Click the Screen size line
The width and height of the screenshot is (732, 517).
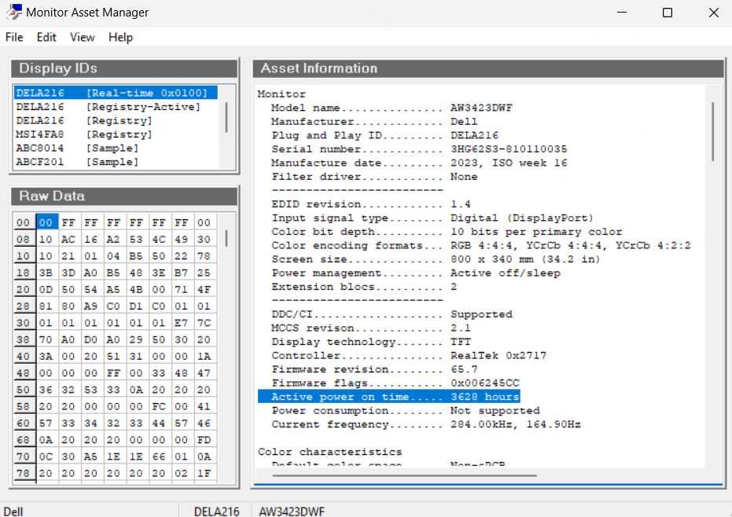[x=436, y=259]
